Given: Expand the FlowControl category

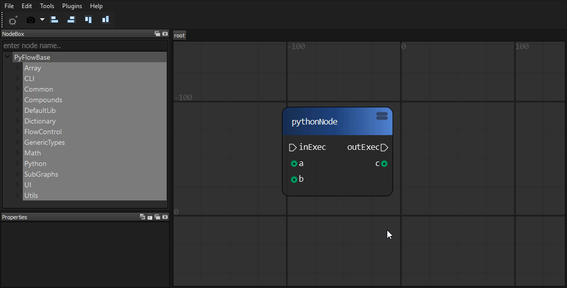Looking at the screenshot, I should click(17, 132).
